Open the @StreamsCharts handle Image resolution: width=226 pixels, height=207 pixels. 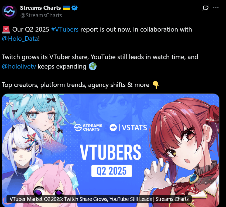(x=41, y=15)
